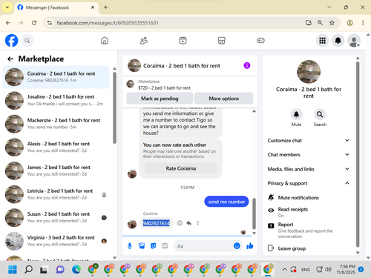Open Coraima conversation in list
The height and width of the screenshot is (278, 371).
click(56, 77)
